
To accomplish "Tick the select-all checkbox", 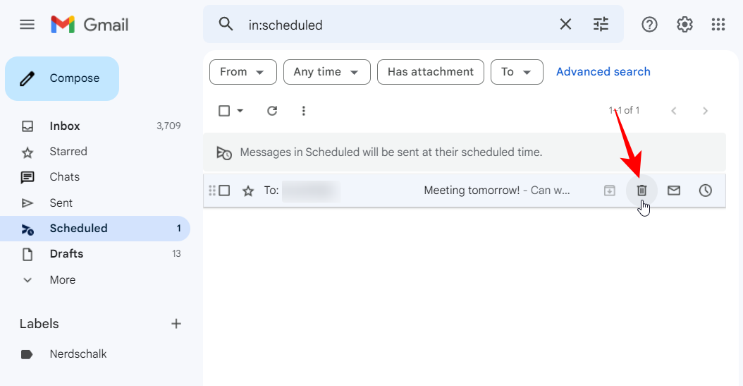I will pos(224,111).
